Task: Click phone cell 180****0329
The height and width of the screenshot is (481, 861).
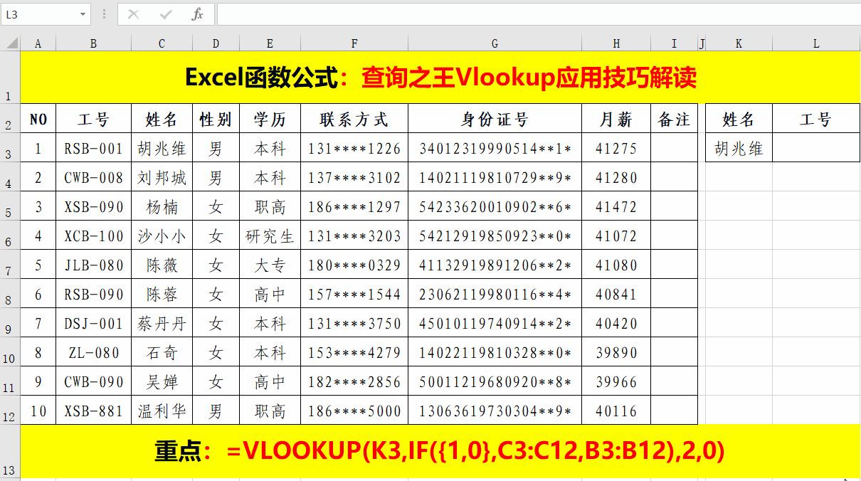Action: (354, 265)
